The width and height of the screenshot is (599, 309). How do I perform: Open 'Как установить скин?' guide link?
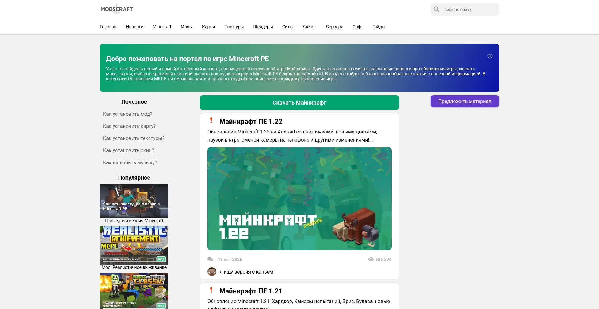coord(129,151)
